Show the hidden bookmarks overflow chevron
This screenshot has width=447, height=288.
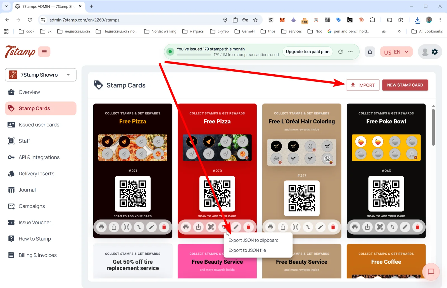click(x=399, y=31)
